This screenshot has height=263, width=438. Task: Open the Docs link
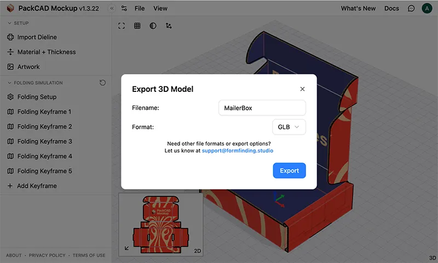click(x=391, y=8)
